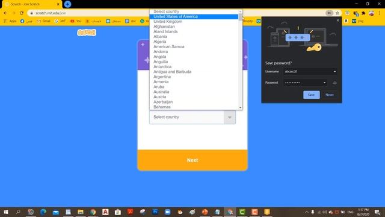Click Anguilla in the country list
Viewport: 385px width, 217px height.
pyautogui.click(x=194, y=61)
